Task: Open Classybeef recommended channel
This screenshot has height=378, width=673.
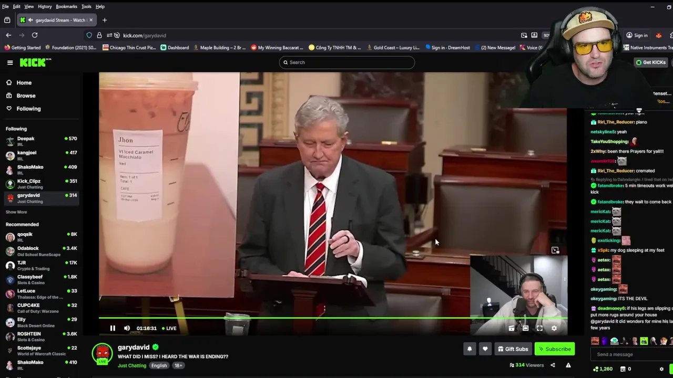Action: pyautogui.click(x=41, y=279)
